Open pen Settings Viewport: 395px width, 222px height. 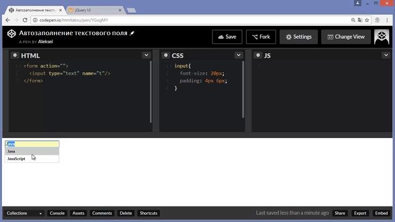click(299, 37)
